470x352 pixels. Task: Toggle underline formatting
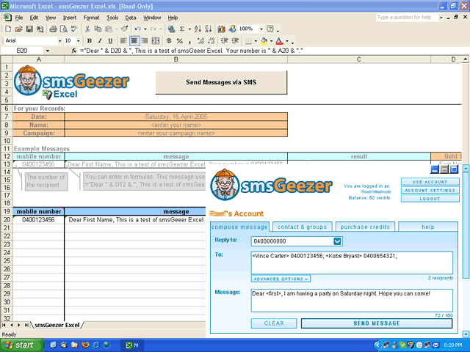tap(110, 41)
